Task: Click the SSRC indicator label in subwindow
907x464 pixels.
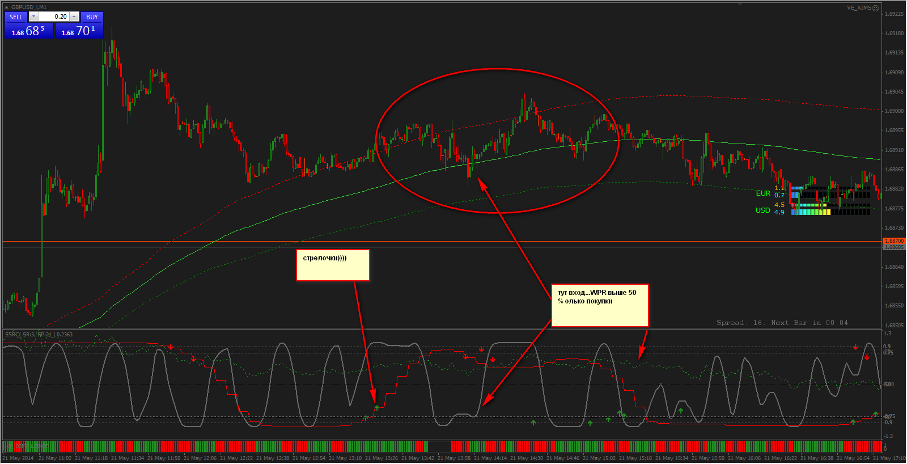Action: (39, 335)
